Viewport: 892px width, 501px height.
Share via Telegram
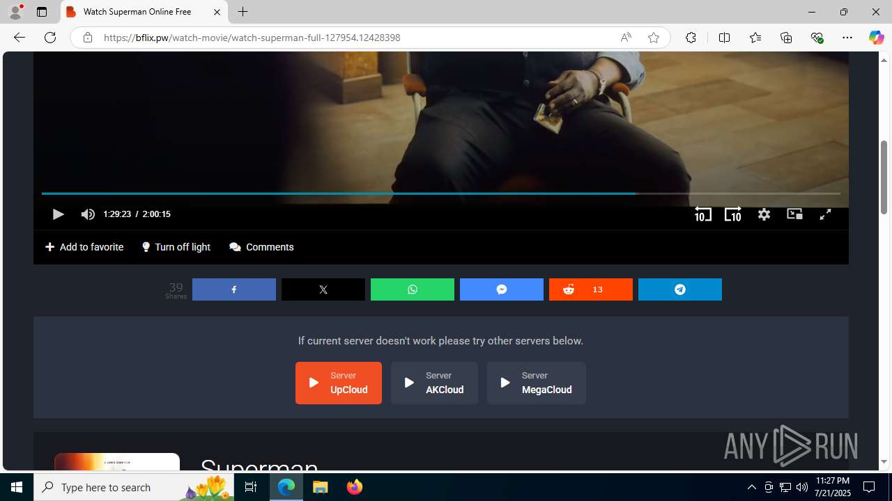[x=680, y=289]
